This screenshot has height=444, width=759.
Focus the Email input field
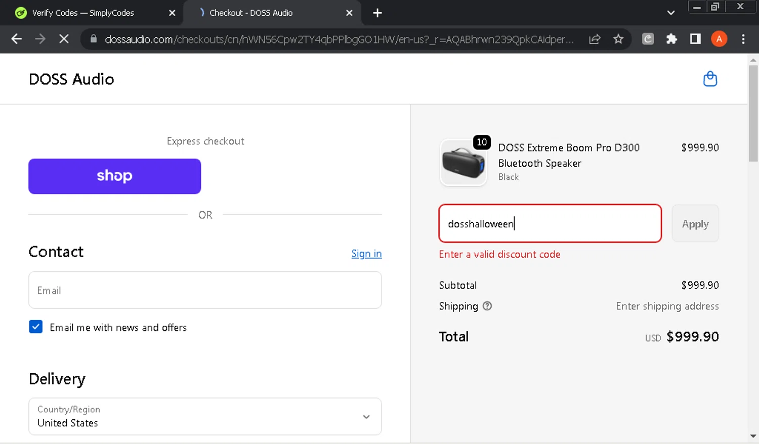click(205, 290)
